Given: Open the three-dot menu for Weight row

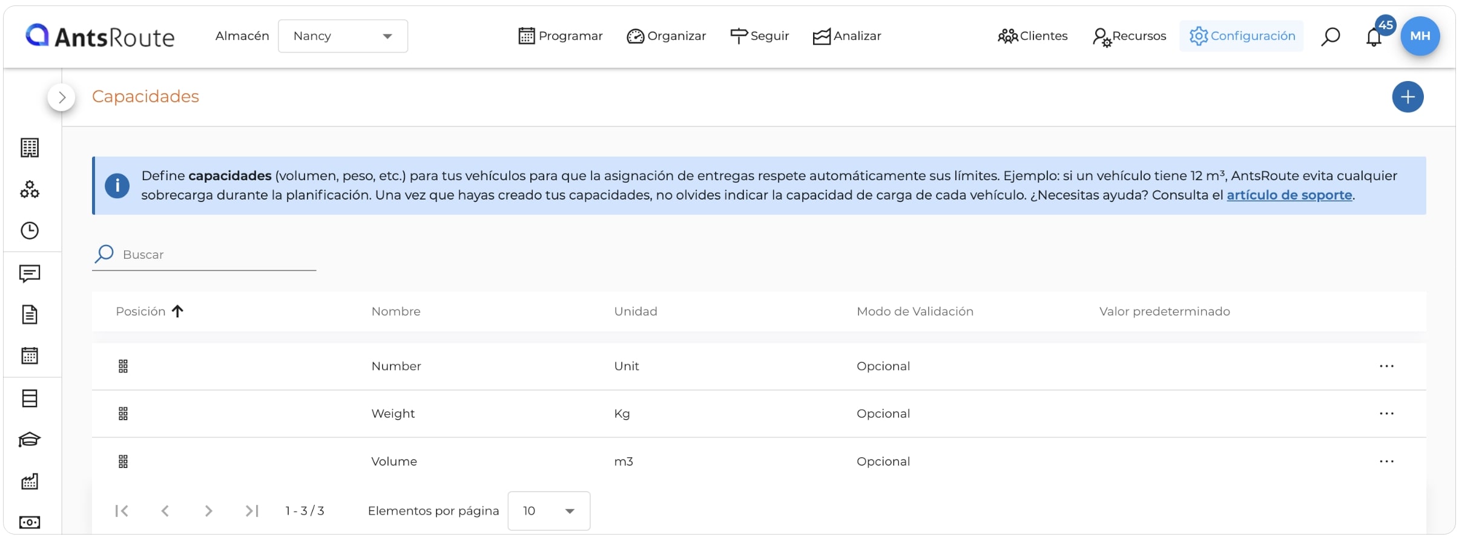Looking at the screenshot, I should click(x=1386, y=414).
